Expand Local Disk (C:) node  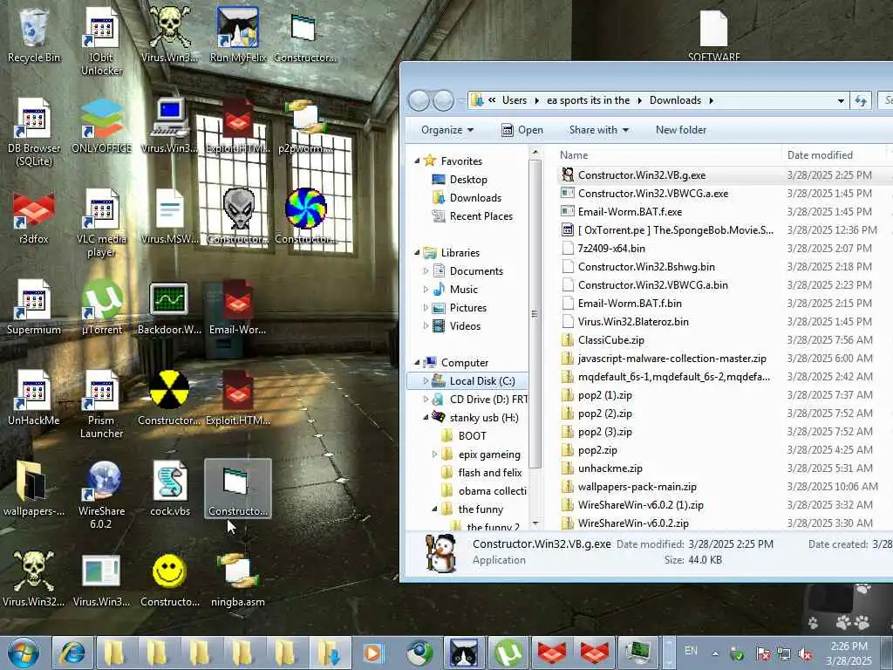click(x=426, y=380)
